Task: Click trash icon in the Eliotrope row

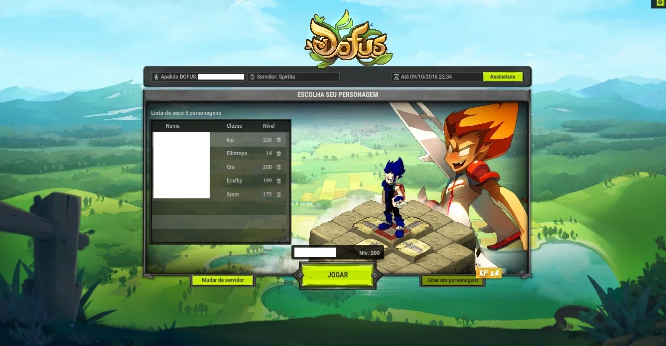Action: click(279, 154)
